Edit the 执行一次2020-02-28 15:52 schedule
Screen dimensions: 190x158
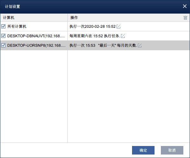coord(118,27)
